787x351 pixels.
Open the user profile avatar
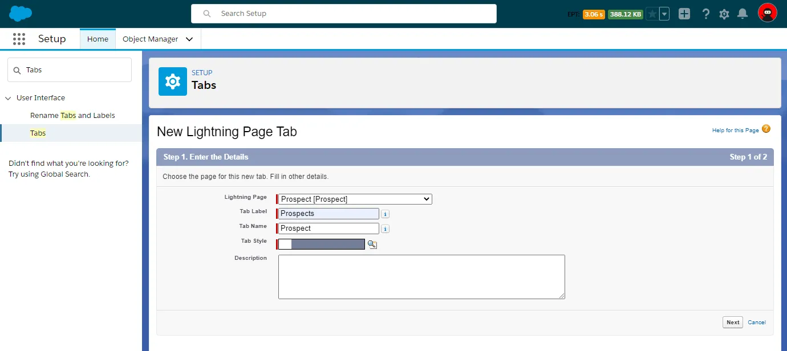tap(767, 13)
